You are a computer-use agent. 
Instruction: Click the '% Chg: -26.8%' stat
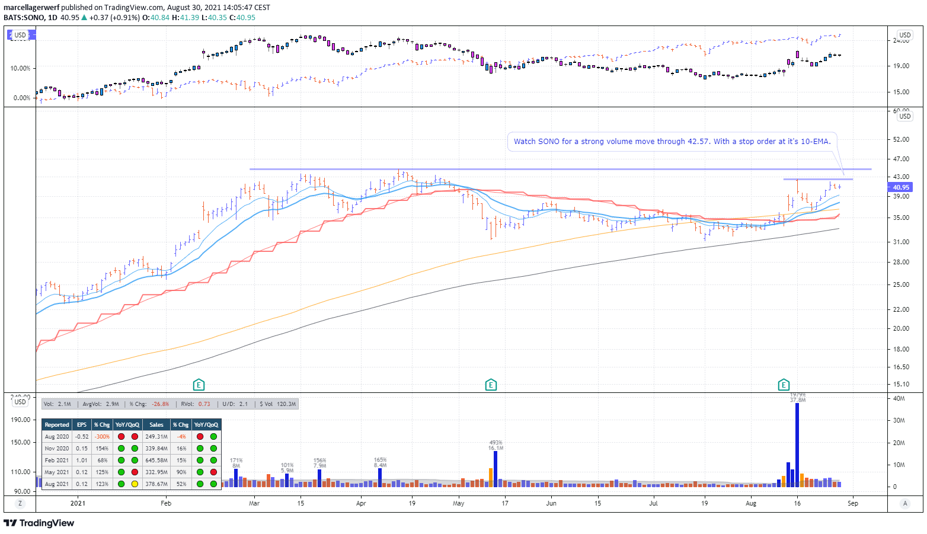(x=149, y=404)
